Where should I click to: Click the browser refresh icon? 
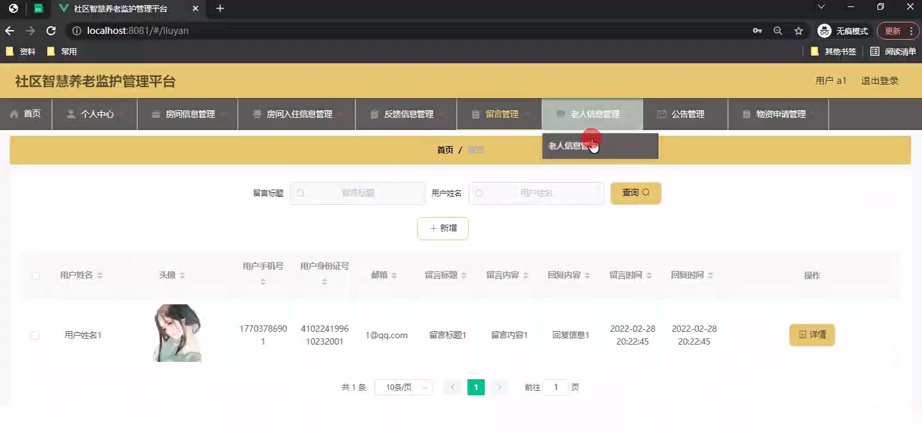[51, 30]
